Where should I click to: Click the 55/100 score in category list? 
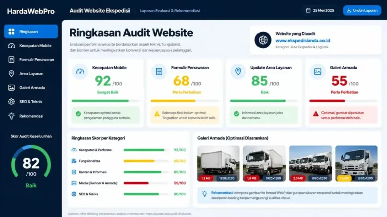[180, 183]
